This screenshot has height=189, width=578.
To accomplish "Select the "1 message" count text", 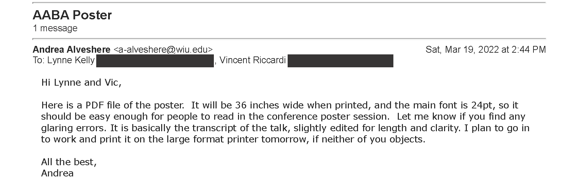I will coord(55,28).
